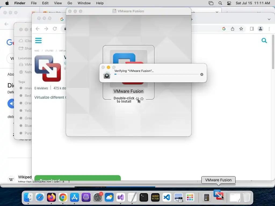The width and height of the screenshot is (275, 206).
Task: Reload the page in Chrome
Action: pyautogui.click(x=55, y=29)
